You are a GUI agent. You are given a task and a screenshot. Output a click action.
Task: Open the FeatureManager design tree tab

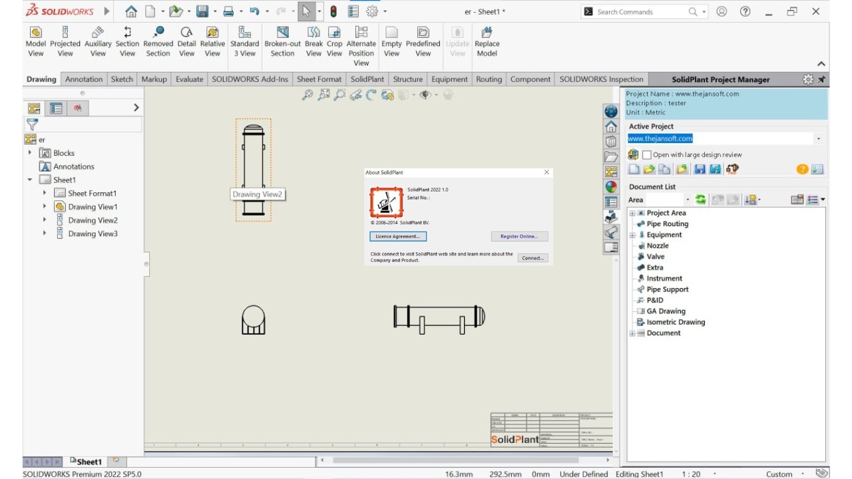[x=33, y=108]
